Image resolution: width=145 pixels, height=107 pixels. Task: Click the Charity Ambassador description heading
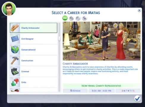[75, 64]
